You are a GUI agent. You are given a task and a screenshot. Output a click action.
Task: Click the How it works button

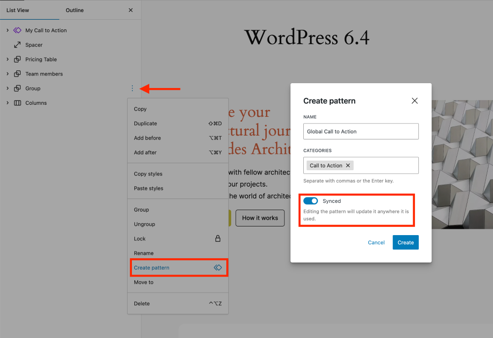[x=260, y=218]
